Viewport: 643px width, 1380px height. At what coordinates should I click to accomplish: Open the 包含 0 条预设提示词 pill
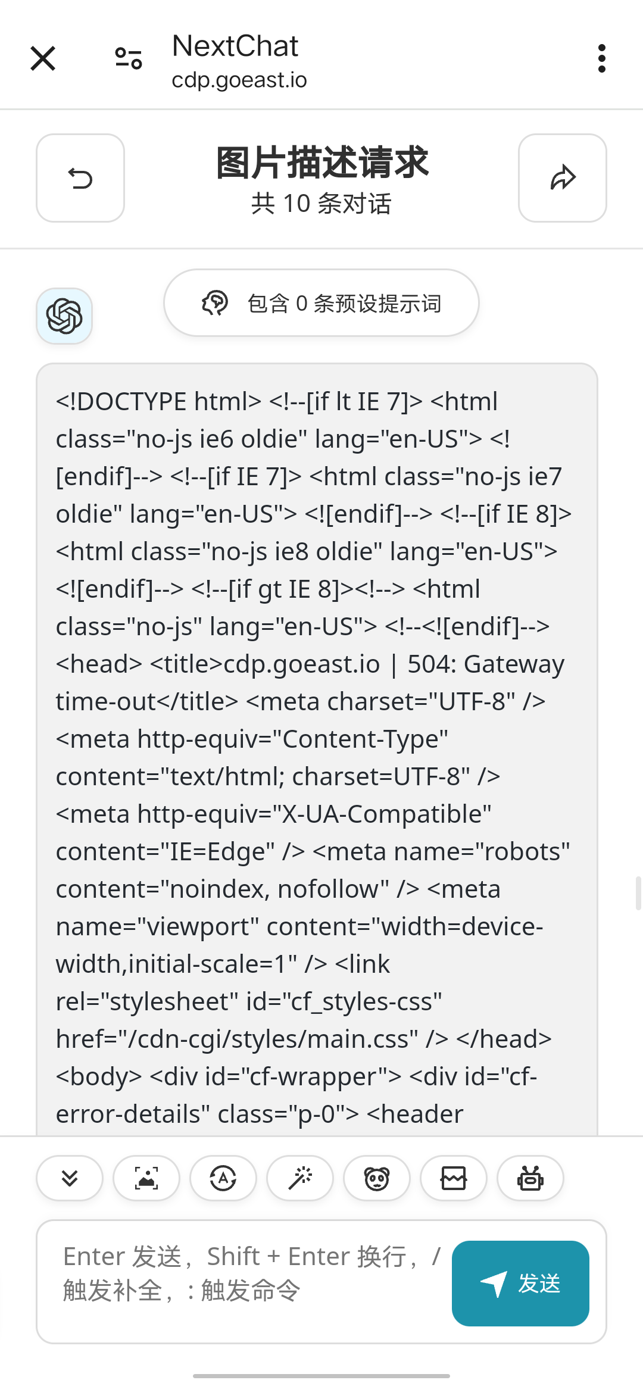[x=321, y=303]
